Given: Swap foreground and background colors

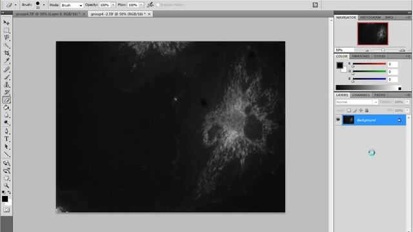Looking at the screenshot, I should (9, 192).
